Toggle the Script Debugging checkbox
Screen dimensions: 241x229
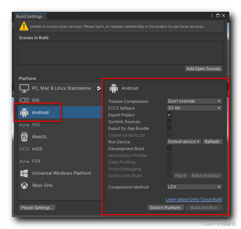[x=169, y=169]
